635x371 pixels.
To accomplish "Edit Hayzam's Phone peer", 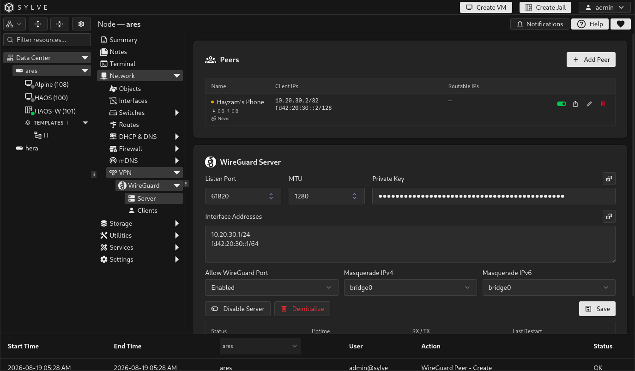I will [589, 104].
